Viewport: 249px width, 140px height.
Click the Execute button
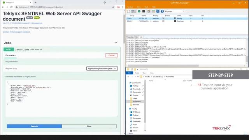(x=34, y=126)
